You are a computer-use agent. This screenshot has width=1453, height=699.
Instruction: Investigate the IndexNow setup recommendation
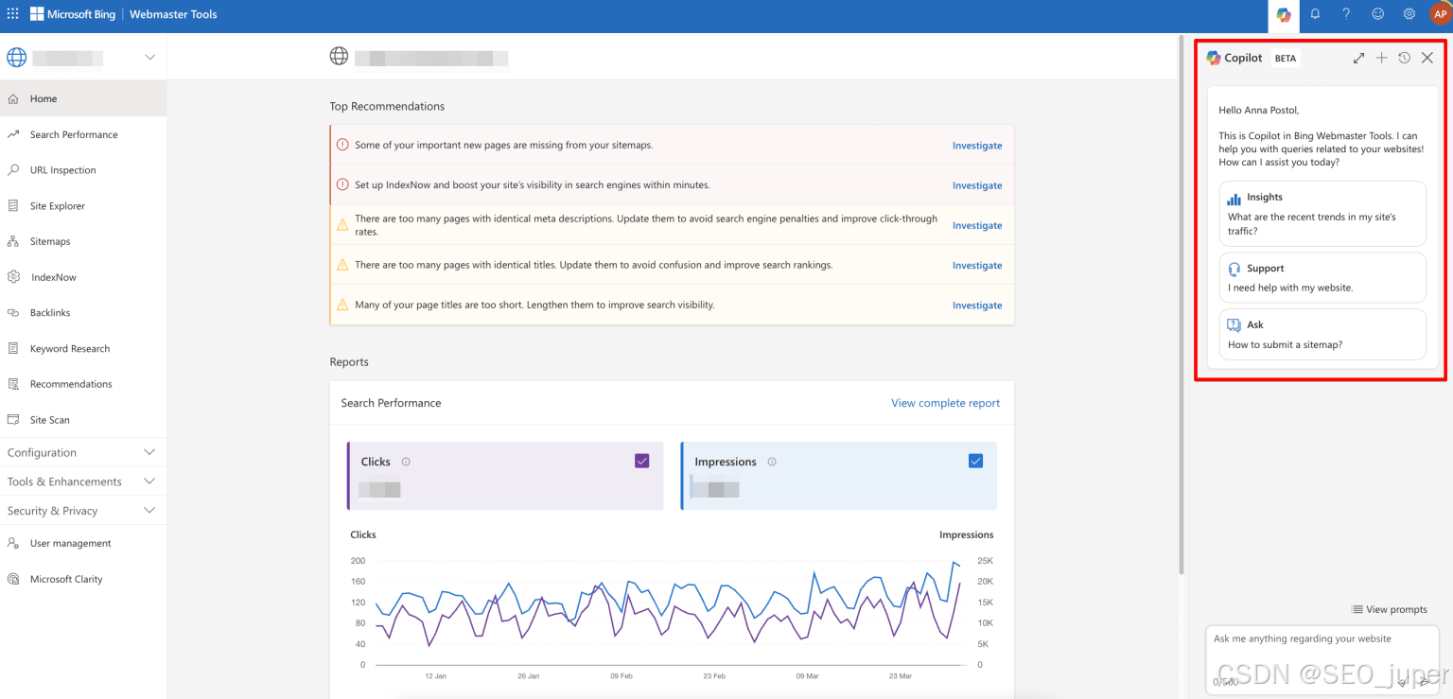[x=977, y=185]
